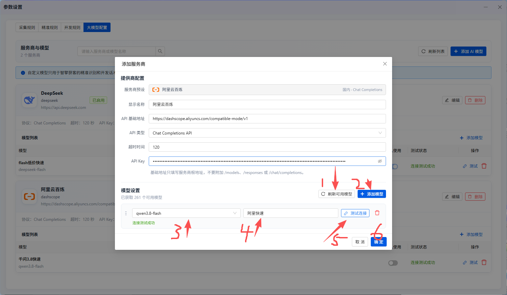Image resolution: width=507 pixels, height=295 pixels.
Task: Confirm the dialog with 确定
Action: click(379, 242)
